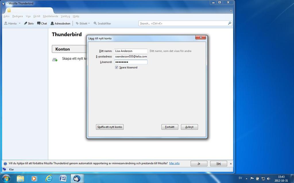Click the volume speaker tray icon
294x183 pixels.
[269, 178]
